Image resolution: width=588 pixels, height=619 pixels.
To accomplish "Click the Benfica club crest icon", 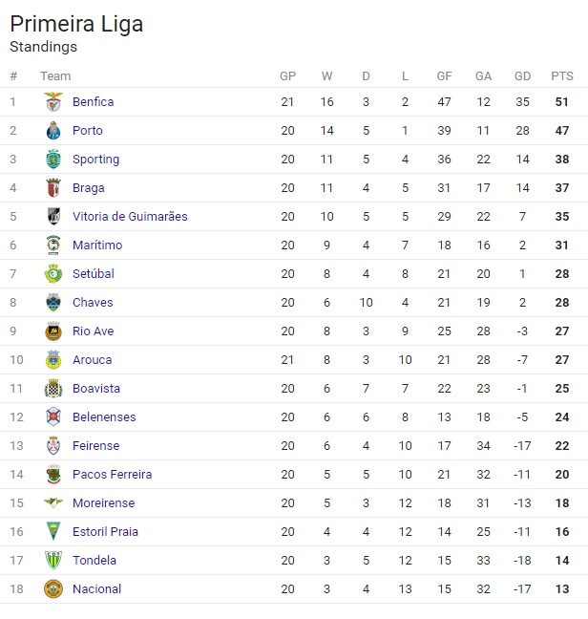I will [53, 102].
